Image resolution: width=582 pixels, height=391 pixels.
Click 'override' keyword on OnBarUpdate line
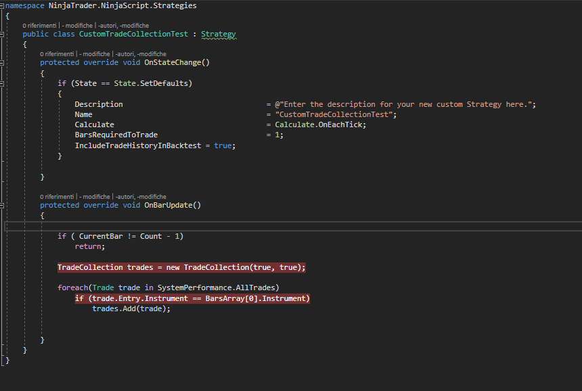point(101,205)
